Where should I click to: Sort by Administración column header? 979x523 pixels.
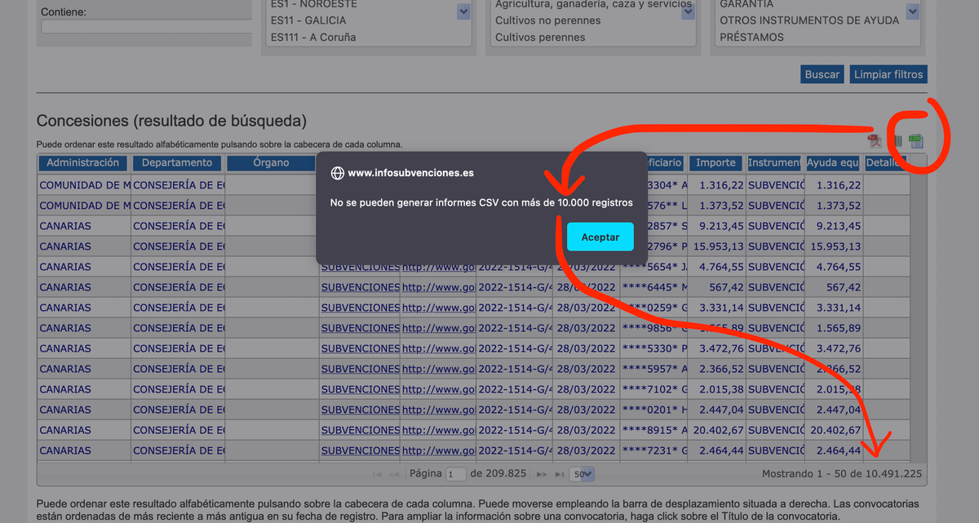[x=83, y=162]
